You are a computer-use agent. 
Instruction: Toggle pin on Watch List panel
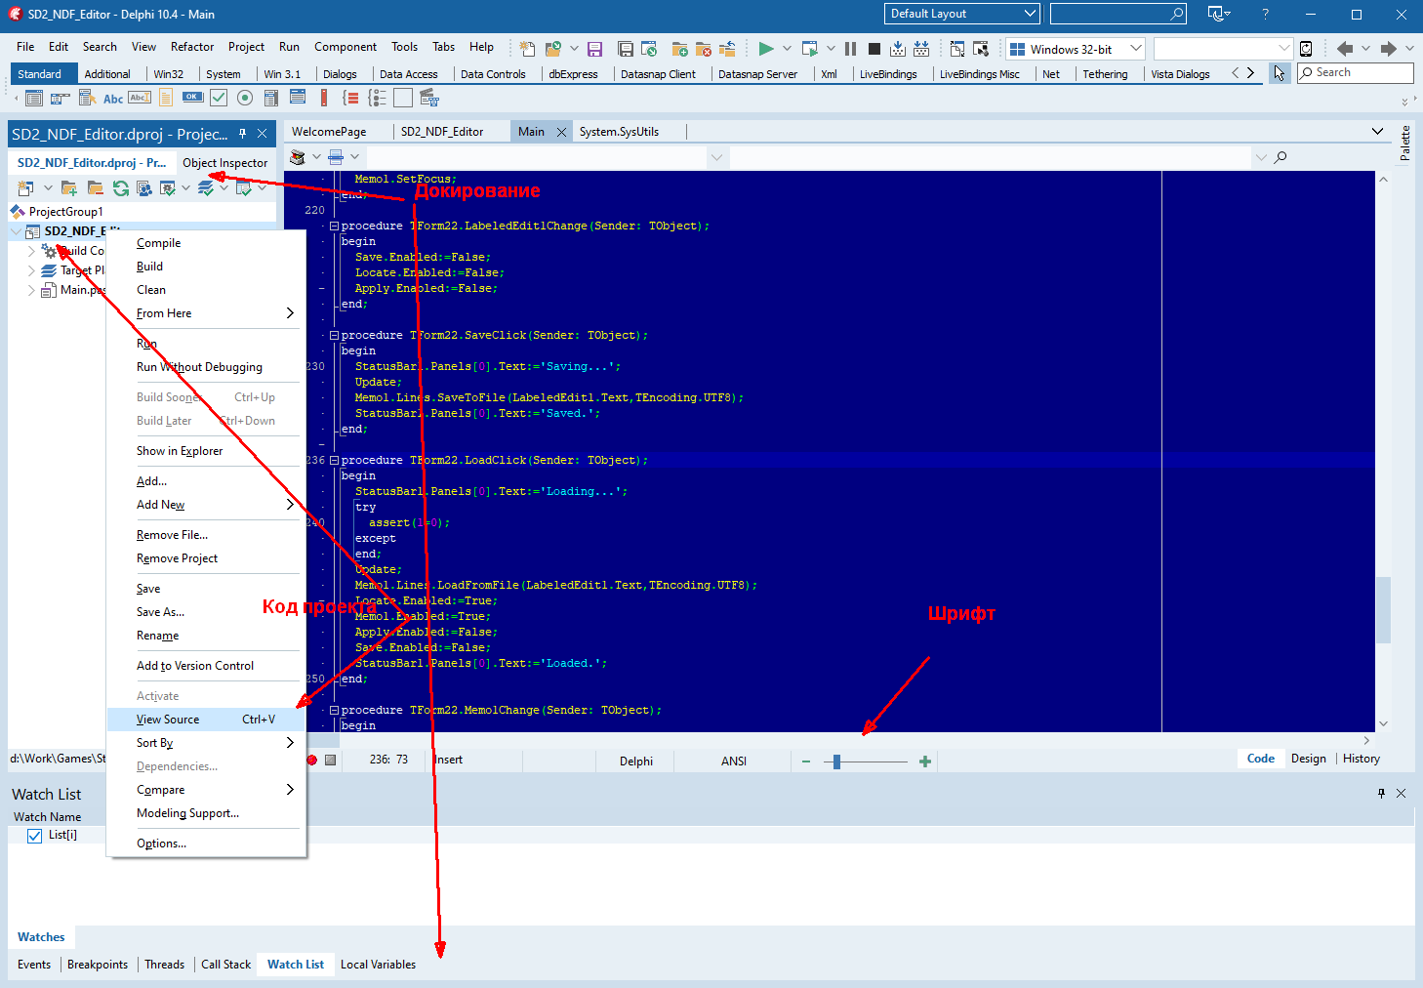click(1381, 794)
